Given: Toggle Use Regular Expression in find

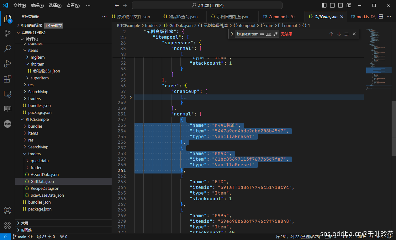Looking at the screenshot, I should pyautogui.click(x=276, y=34).
